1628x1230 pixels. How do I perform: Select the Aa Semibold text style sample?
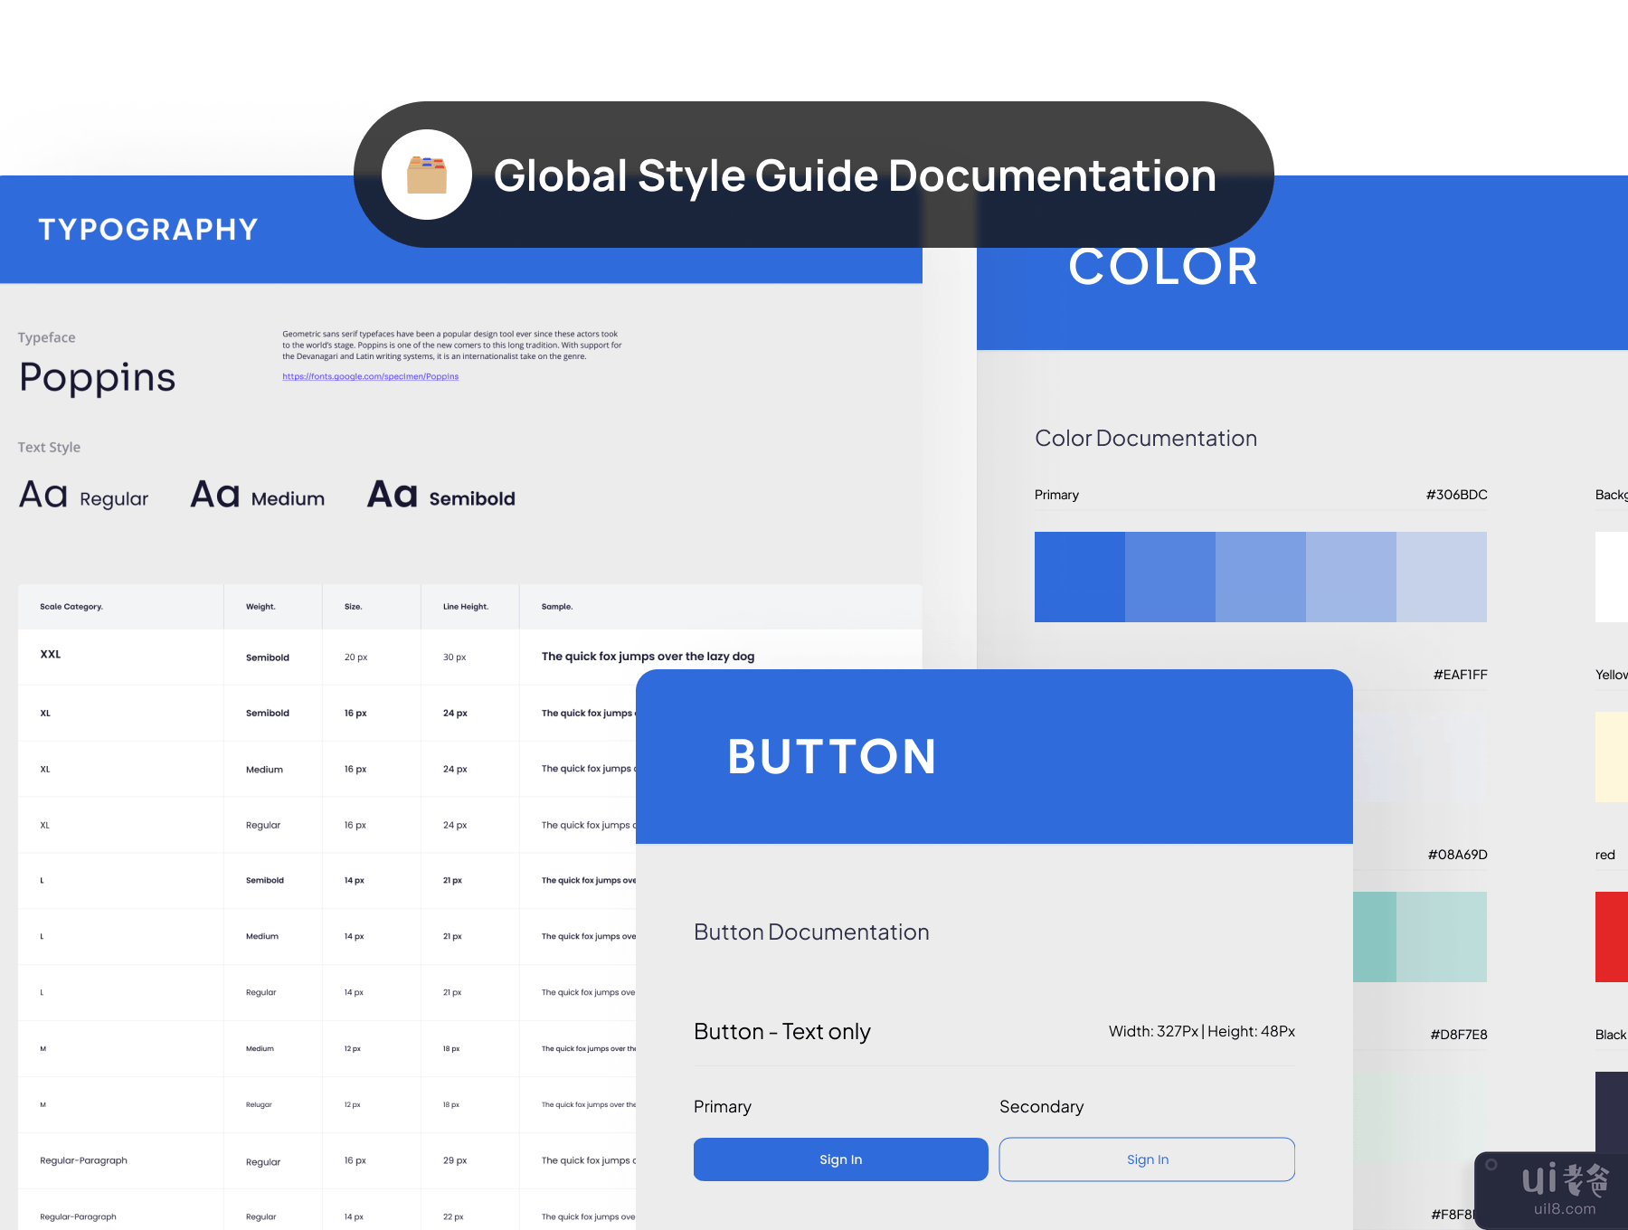(x=440, y=497)
